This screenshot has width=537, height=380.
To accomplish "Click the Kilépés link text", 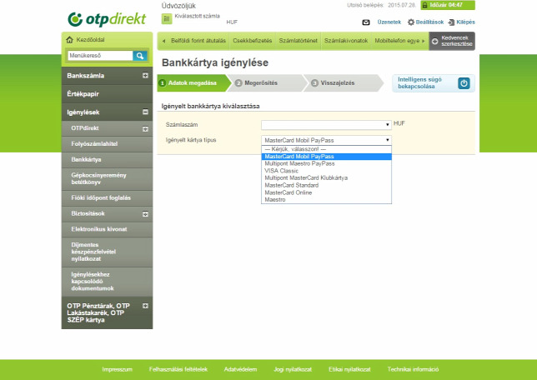I will point(465,22).
